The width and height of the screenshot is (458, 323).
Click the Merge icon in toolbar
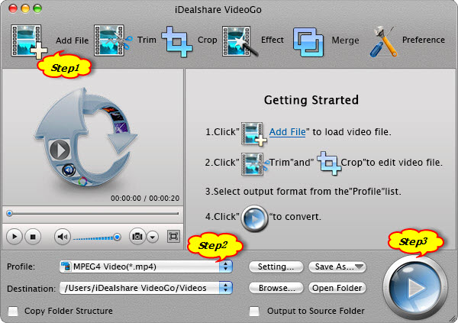[308, 42]
